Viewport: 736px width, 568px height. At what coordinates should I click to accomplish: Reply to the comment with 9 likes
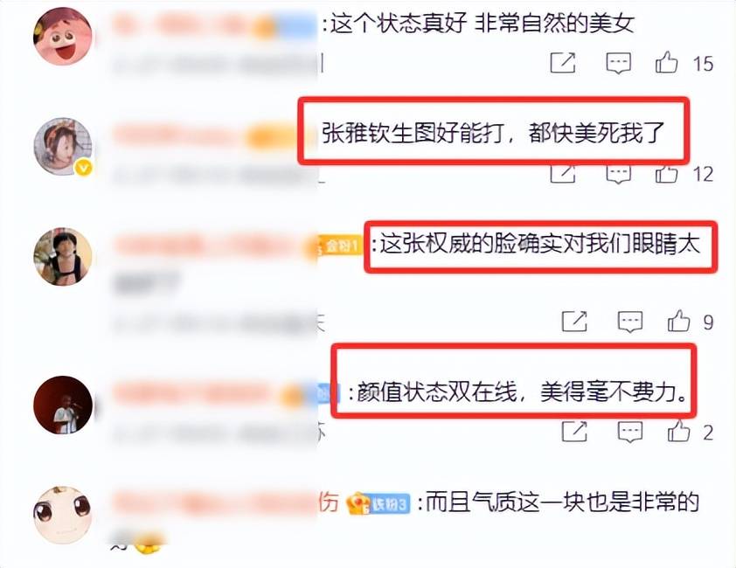click(x=630, y=322)
